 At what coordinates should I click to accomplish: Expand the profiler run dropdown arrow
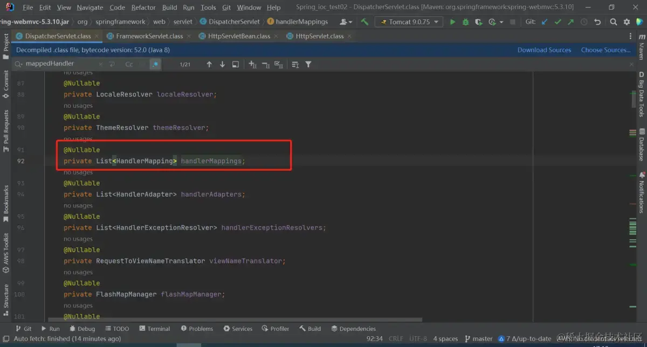coord(502,22)
